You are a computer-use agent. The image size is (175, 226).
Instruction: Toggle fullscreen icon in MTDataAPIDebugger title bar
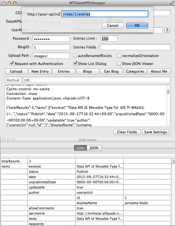coord(172,3)
